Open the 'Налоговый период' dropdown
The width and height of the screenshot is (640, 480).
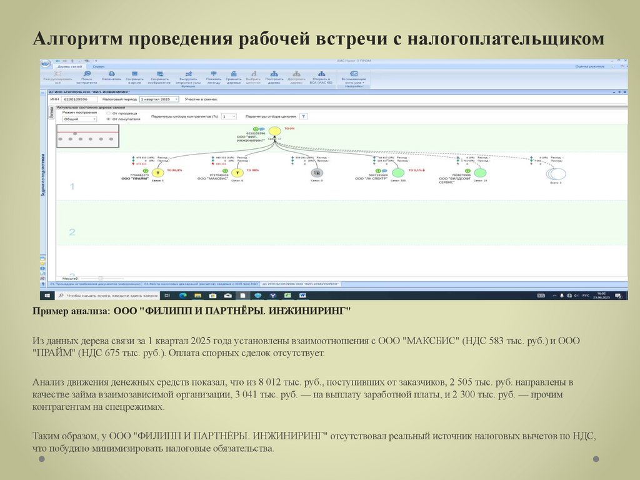click(159, 99)
